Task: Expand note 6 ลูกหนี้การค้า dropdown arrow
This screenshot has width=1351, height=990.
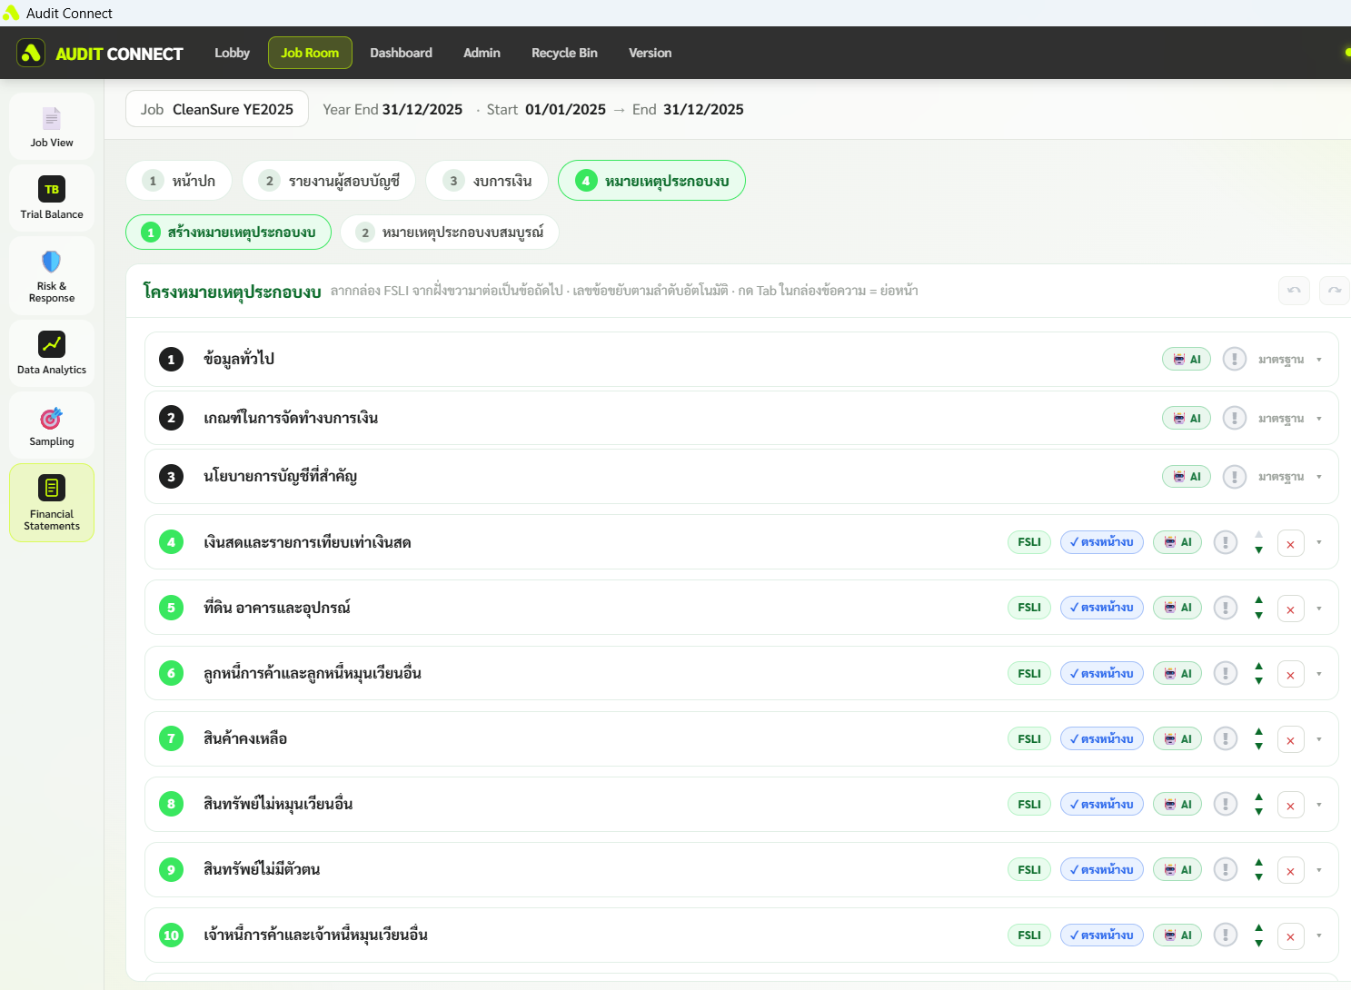Action: pos(1319,674)
